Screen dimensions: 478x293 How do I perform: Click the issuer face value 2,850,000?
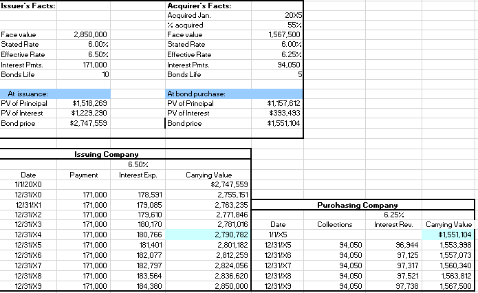click(x=91, y=35)
